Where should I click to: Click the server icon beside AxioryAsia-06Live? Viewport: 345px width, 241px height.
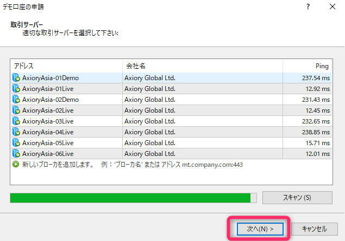[x=16, y=153]
